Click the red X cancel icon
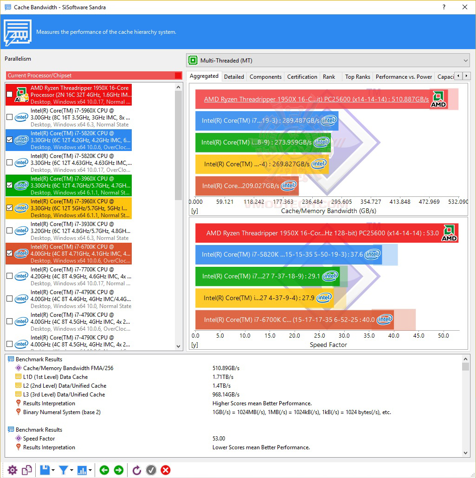This screenshot has width=476, height=478. click(x=166, y=470)
